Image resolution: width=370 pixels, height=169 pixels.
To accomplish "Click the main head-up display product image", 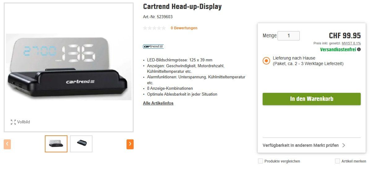I will coord(69,67).
